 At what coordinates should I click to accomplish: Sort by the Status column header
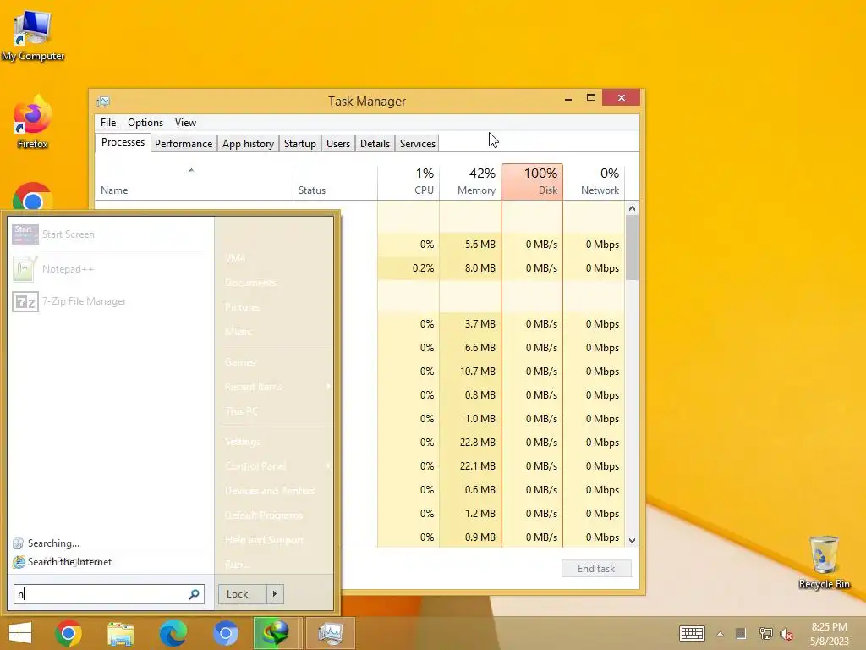coord(335,183)
